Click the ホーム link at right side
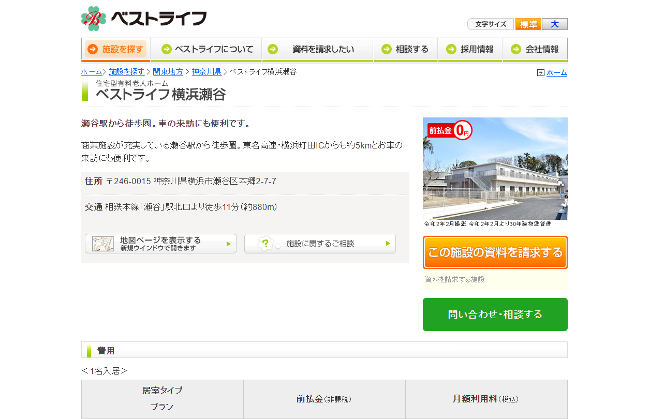Screen dimensions: 649x419 pyautogui.click(x=557, y=73)
